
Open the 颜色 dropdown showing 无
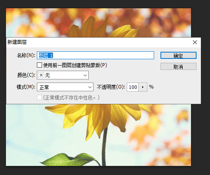[63, 75]
